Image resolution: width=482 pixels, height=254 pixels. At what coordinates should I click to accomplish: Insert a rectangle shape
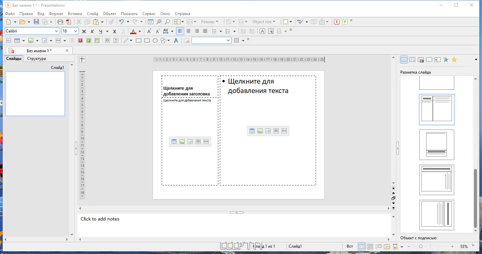(139, 40)
